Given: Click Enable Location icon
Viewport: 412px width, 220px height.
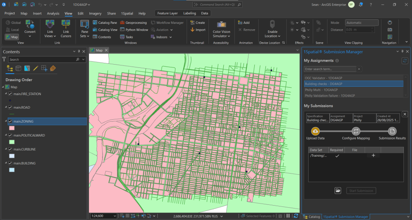Looking at the screenshot, I should (x=272, y=24).
